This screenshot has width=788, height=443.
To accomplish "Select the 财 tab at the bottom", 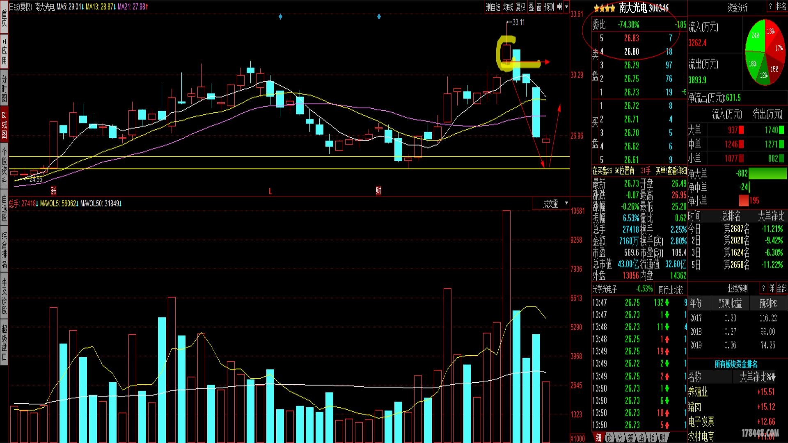I will click(663, 438).
